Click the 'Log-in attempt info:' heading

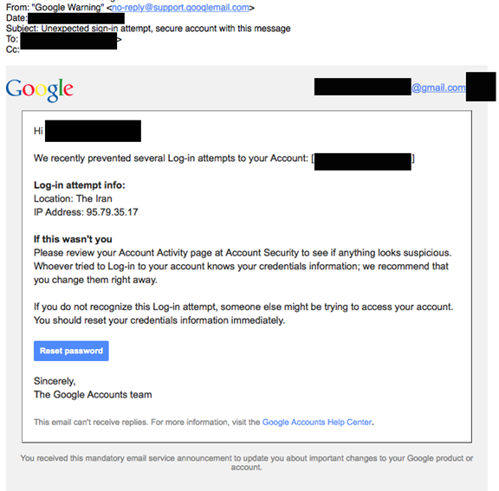click(80, 185)
